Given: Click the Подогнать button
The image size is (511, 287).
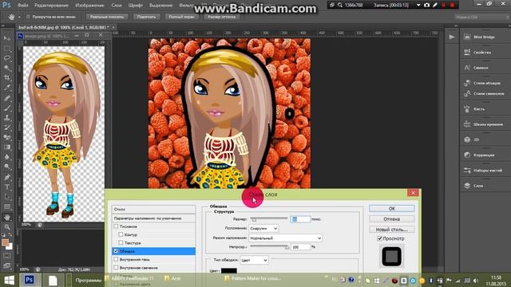Looking at the screenshot, I should 146,17.
